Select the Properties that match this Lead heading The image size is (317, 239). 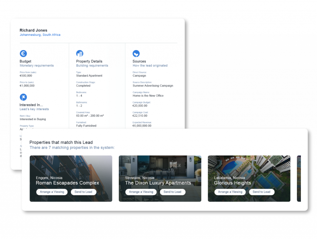point(61,142)
